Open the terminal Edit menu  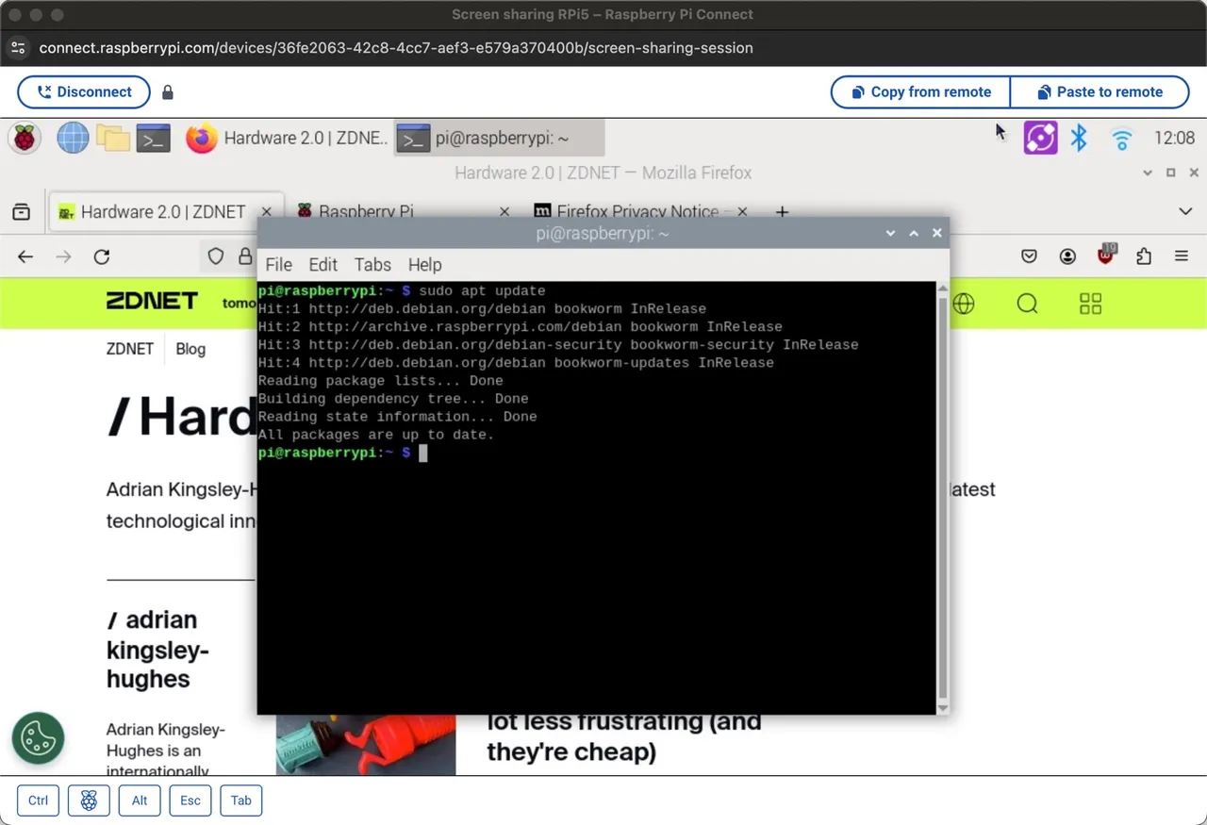(322, 265)
